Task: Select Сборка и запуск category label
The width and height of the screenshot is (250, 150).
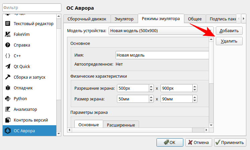Action: coord(29,77)
